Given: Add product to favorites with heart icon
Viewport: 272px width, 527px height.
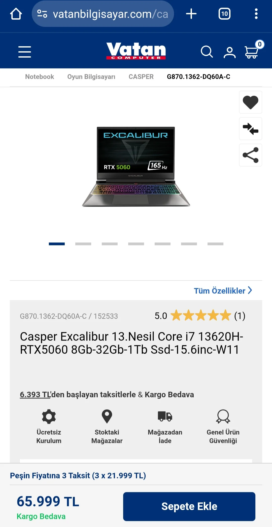Looking at the screenshot, I should point(251,102).
